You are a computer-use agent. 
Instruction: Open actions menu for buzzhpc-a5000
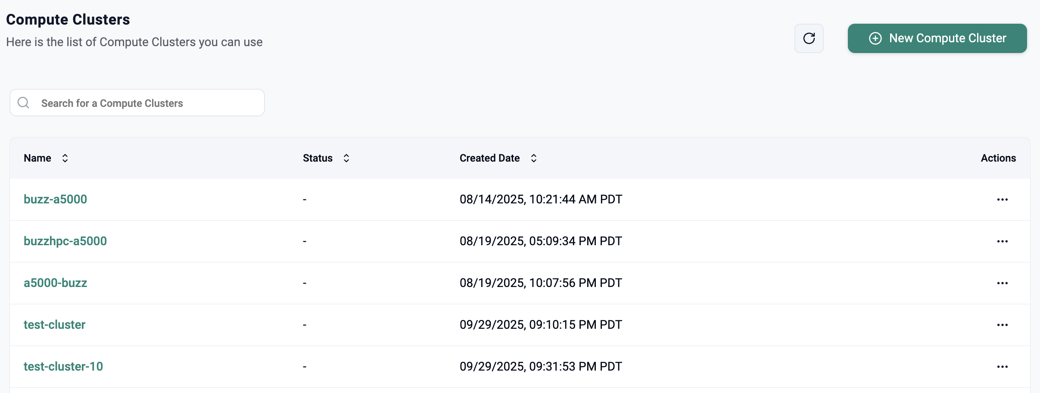pyautogui.click(x=1002, y=241)
